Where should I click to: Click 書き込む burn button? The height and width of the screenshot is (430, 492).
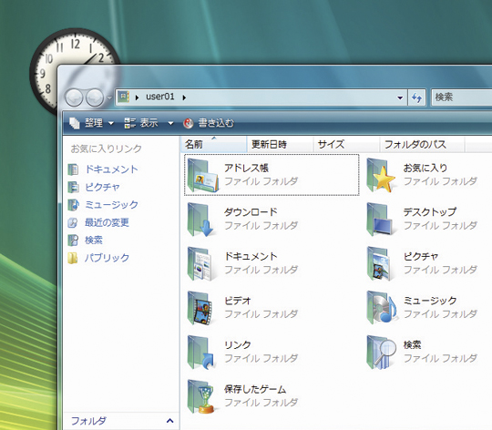point(209,123)
